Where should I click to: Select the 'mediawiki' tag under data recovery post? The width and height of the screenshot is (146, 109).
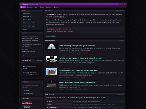62,53
